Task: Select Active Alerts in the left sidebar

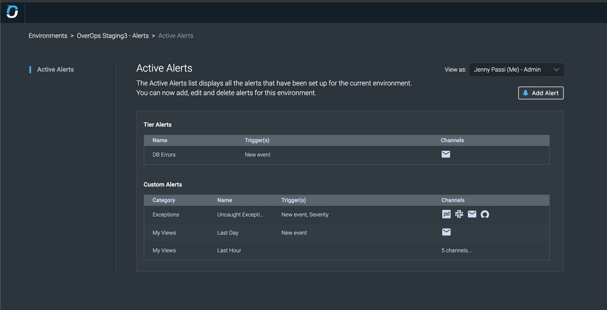Action: click(56, 70)
